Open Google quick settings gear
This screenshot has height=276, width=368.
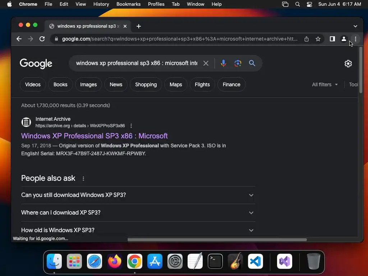click(x=348, y=64)
